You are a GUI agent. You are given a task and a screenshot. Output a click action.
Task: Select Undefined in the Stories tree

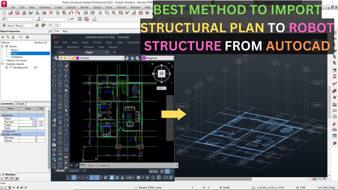(17, 57)
